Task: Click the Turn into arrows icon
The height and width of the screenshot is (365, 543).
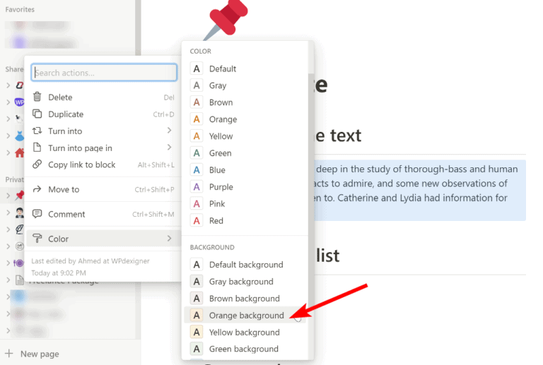Action: pos(37,131)
